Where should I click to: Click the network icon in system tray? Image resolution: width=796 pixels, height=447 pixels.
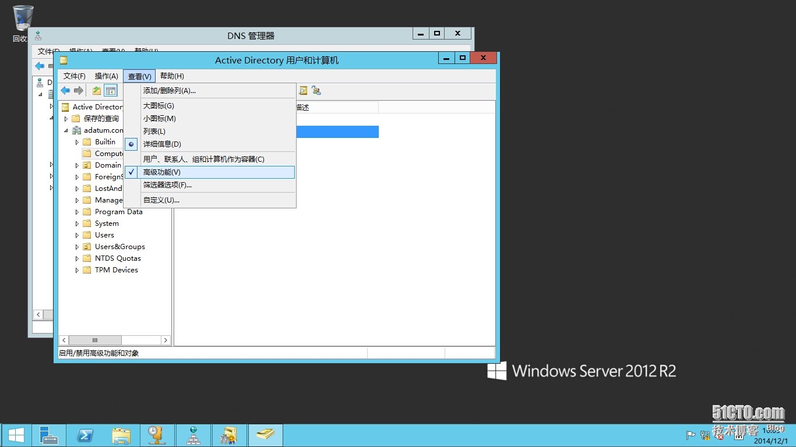coord(705,435)
